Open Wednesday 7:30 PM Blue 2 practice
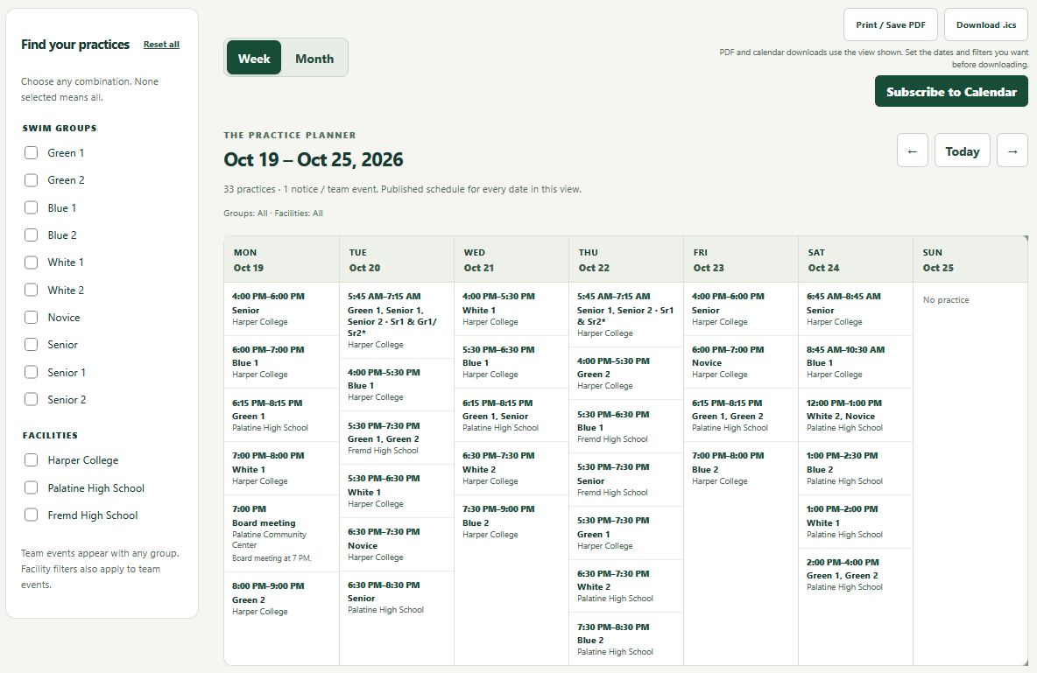The height and width of the screenshot is (673, 1037). tap(511, 522)
